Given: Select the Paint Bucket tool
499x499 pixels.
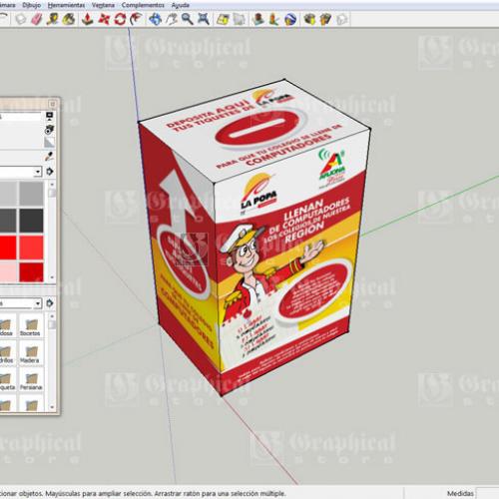Looking at the screenshot, I should pyautogui.click(x=69, y=19).
